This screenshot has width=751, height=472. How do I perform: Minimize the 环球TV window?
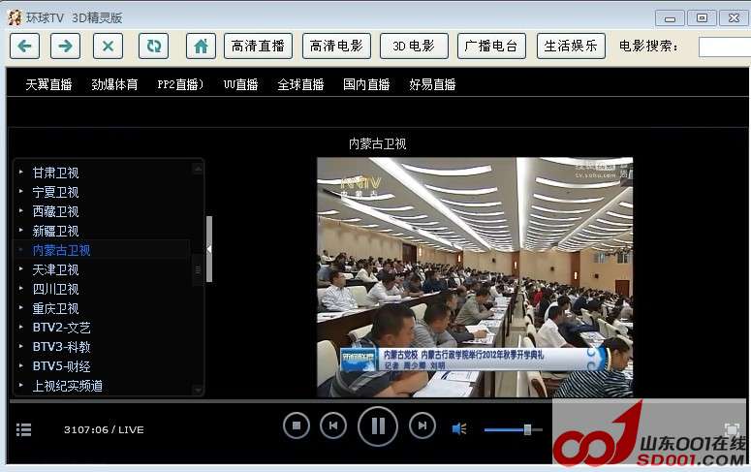click(670, 18)
